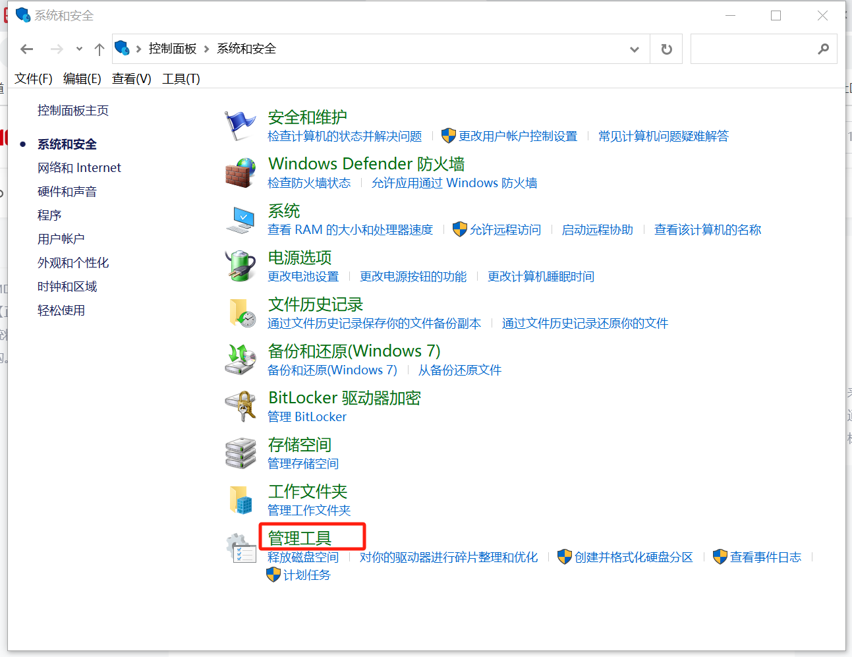Open 程序 category in the sidebar
The width and height of the screenshot is (852, 657).
click(49, 215)
